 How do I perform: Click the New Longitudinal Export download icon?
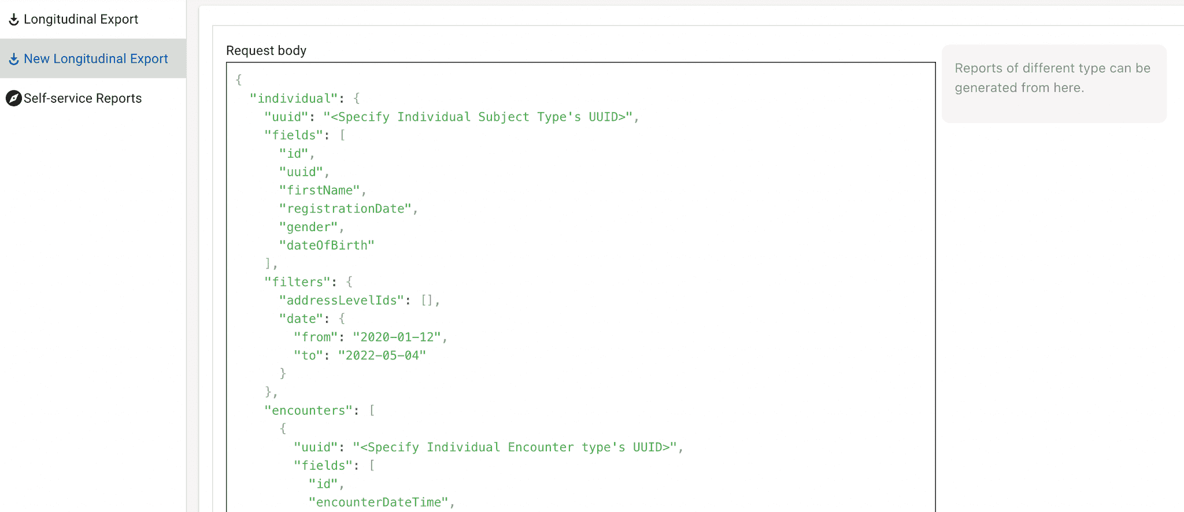[x=14, y=59]
